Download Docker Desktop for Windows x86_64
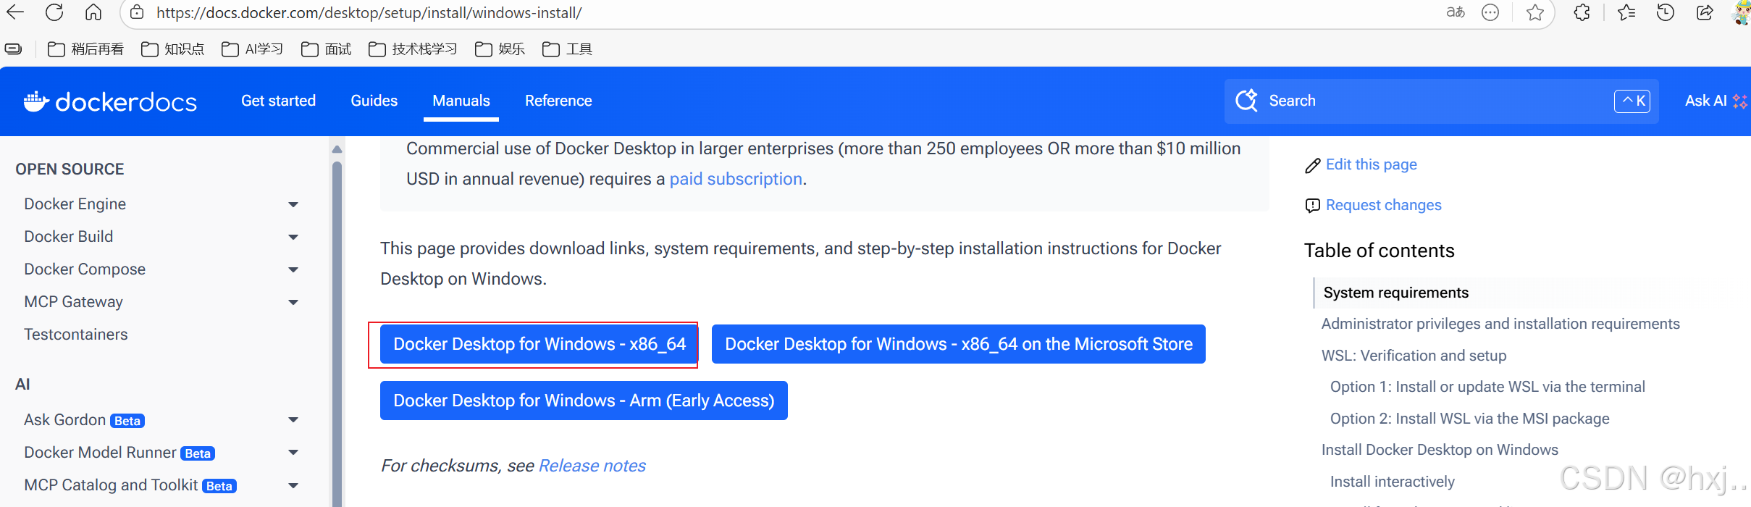Screen dimensions: 1751x507 pyautogui.click(x=539, y=344)
